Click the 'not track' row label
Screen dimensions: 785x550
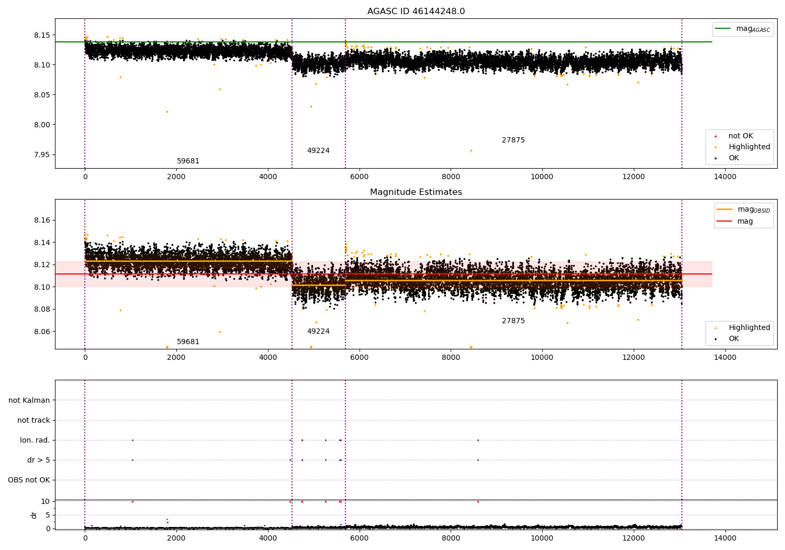tap(33, 420)
